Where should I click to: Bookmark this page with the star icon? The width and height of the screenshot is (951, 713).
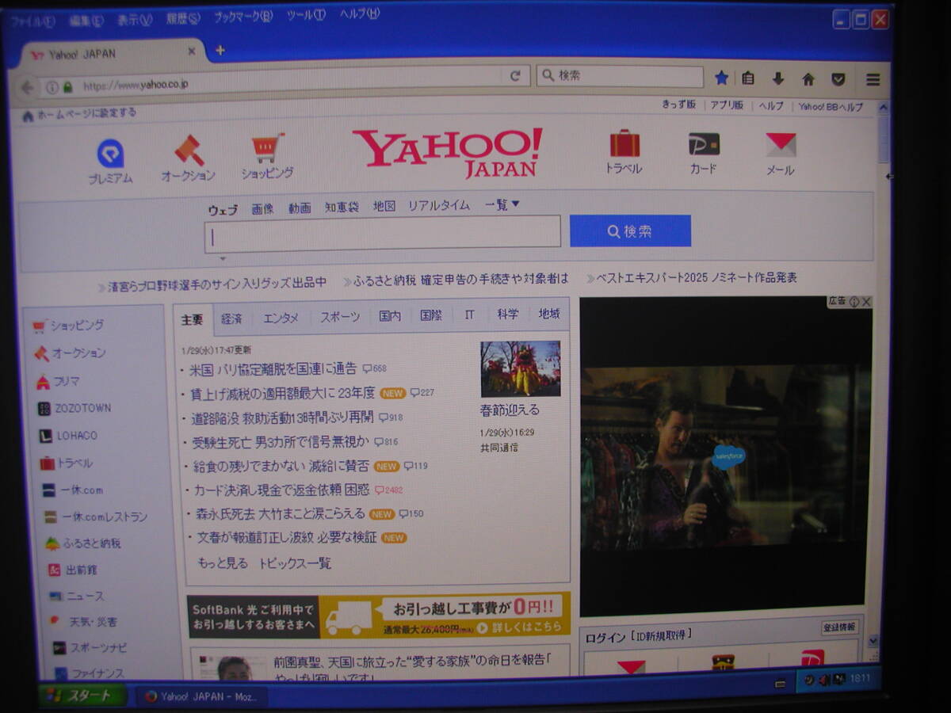coord(721,78)
